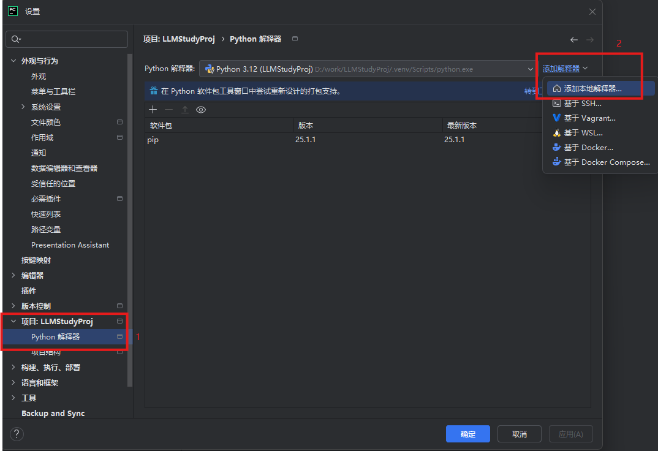Click the gift icon in the banner
This screenshot has height=451, width=658.
pos(154,91)
